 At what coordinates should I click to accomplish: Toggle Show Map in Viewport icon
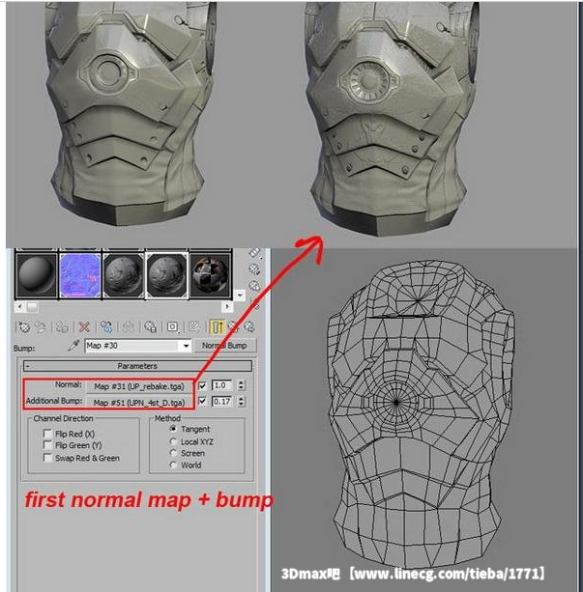click(x=194, y=327)
